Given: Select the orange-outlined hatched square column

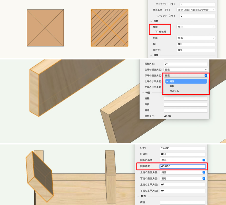Looking at the screenshot, I should [110, 28].
